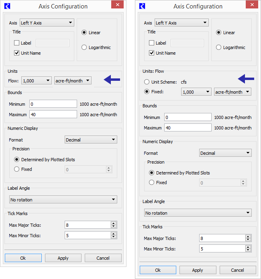Open the acre-ft/month units dropdown in left dialog
This screenshot has width=261, height=279.
click(73, 80)
